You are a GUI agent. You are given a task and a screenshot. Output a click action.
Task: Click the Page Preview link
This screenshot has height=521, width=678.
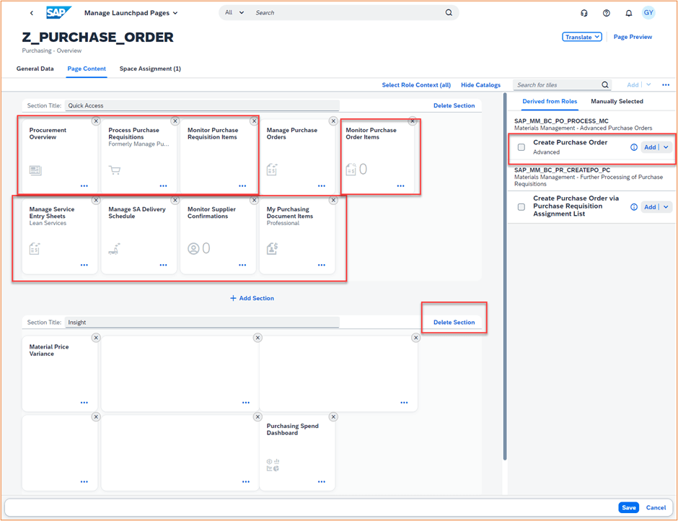point(633,37)
